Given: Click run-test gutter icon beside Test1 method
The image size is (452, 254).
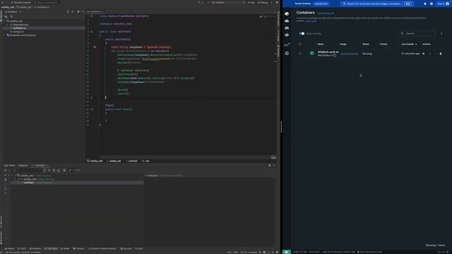Looking at the screenshot, I should (92, 109).
